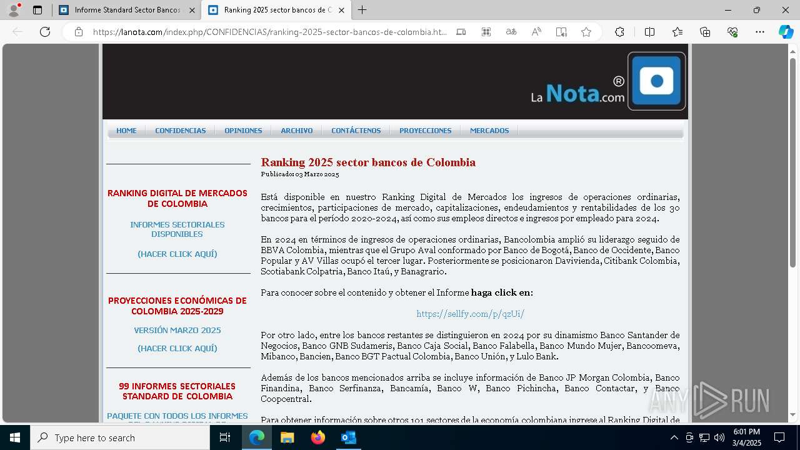Open the PROYECCIONES menu item
This screenshot has height=450, width=800.
[x=426, y=131]
